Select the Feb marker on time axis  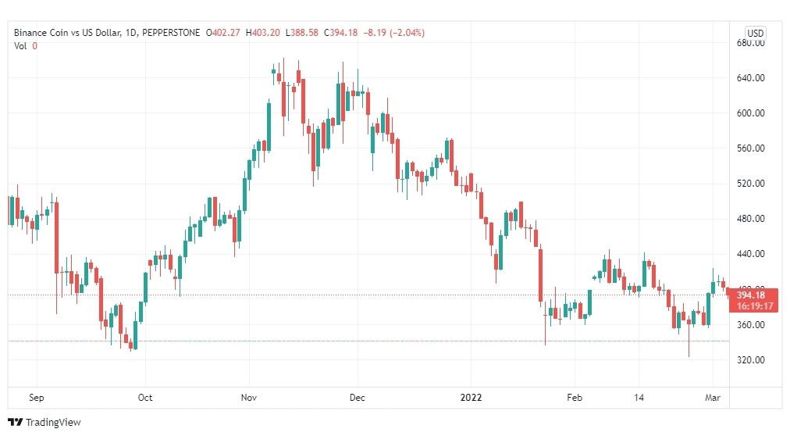(x=575, y=398)
